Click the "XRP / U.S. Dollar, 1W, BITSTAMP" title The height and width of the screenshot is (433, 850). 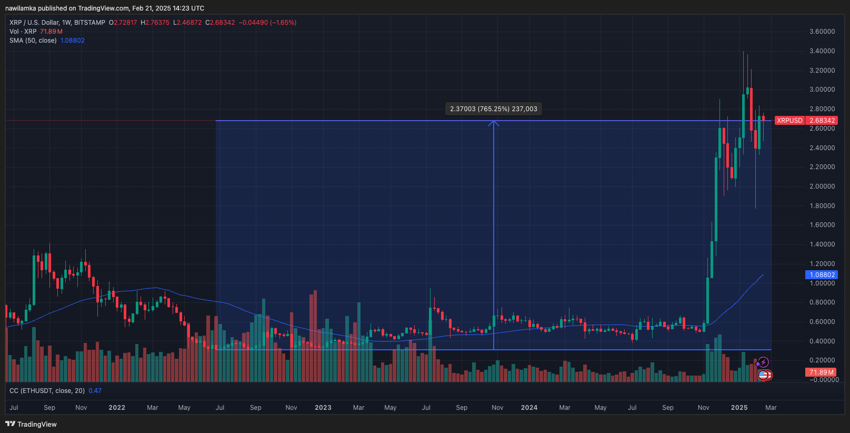[57, 23]
